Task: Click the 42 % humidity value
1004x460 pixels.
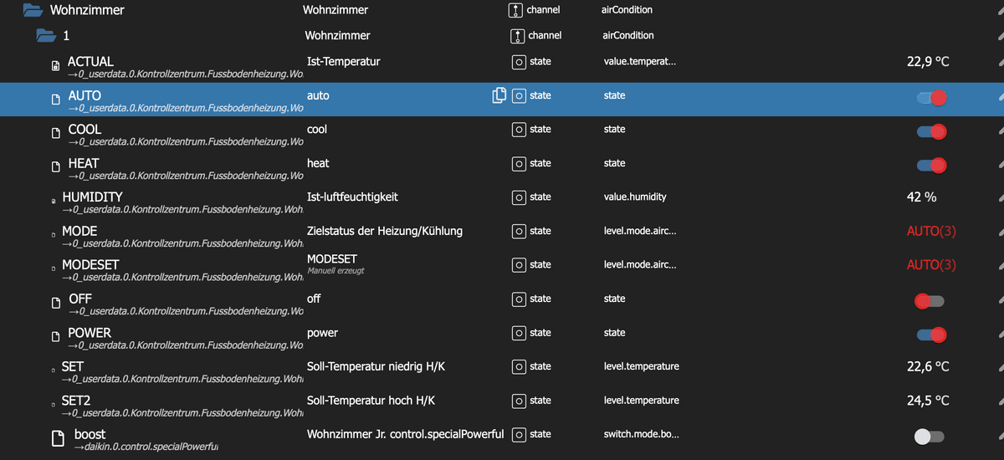Action: (921, 197)
